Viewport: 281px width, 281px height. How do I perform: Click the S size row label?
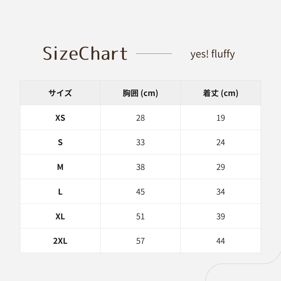point(60,142)
